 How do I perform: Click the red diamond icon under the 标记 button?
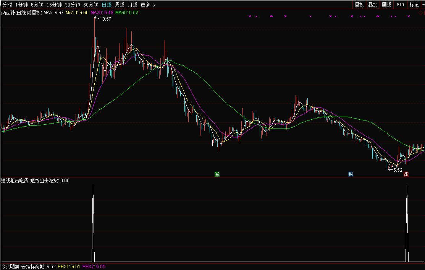pos(421,13)
